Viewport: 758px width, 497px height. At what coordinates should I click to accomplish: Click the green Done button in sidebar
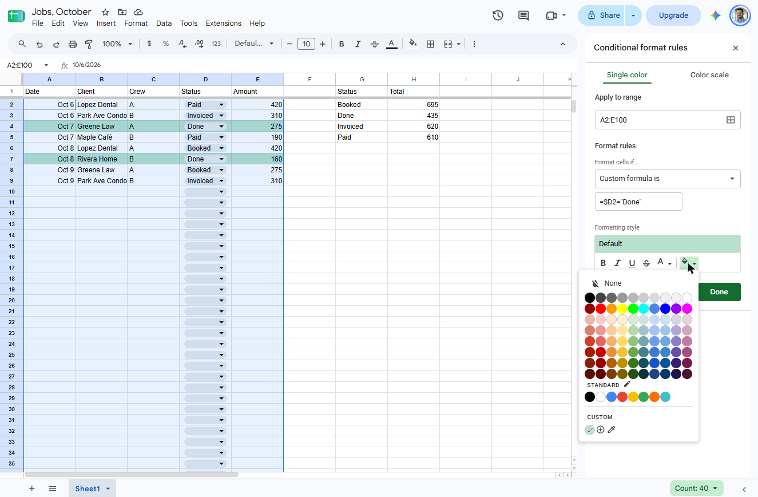pos(719,292)
